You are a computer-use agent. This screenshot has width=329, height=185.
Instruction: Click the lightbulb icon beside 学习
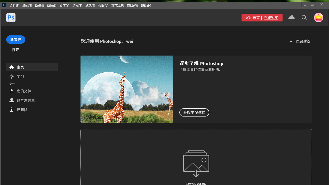pos(12,76)
